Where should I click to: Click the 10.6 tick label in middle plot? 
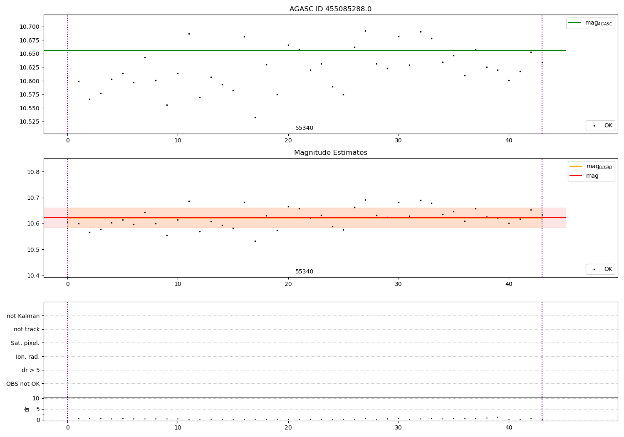coord(32,223)
